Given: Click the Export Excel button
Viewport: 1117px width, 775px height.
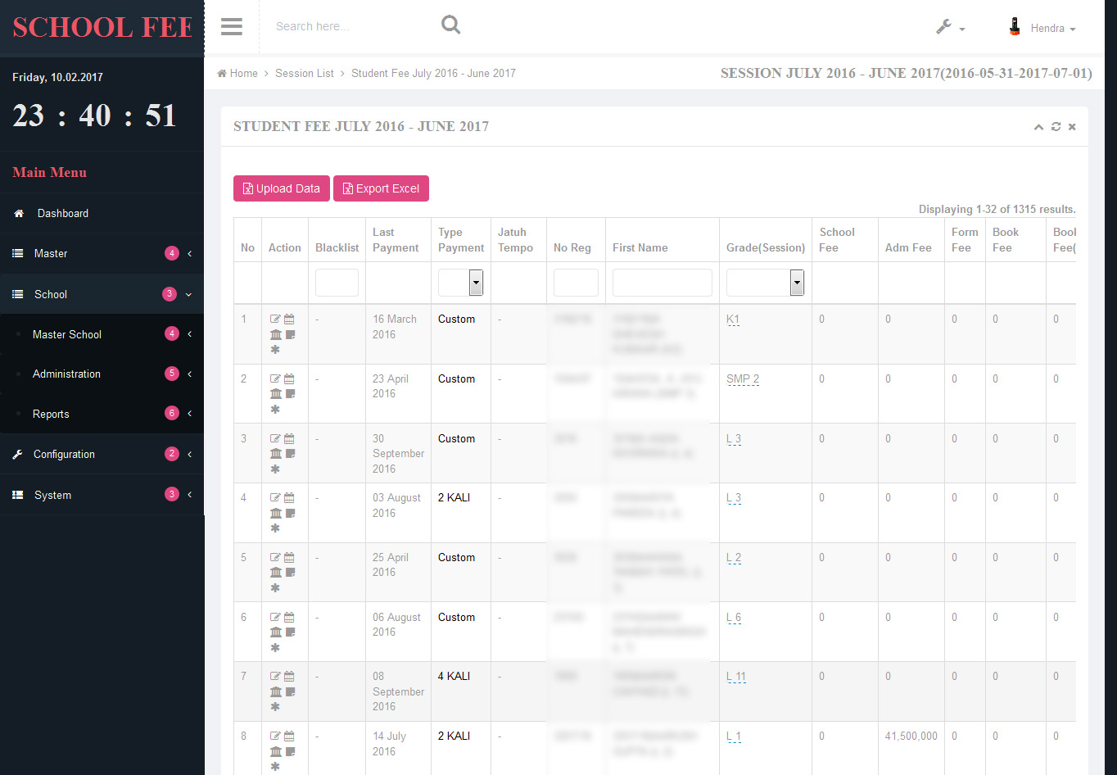Looking at the screenshot, I should tap(381, 188).
